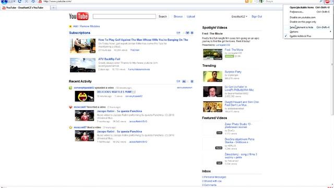Open the ATV Backflip Fail video link
Image resolution: width=334 pixels, height=188 pixels.
click(109, 59)
